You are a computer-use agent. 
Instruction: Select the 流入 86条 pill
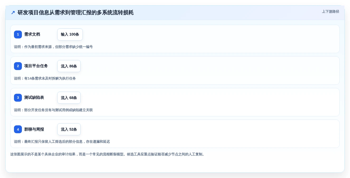click(x=69, y=66)
